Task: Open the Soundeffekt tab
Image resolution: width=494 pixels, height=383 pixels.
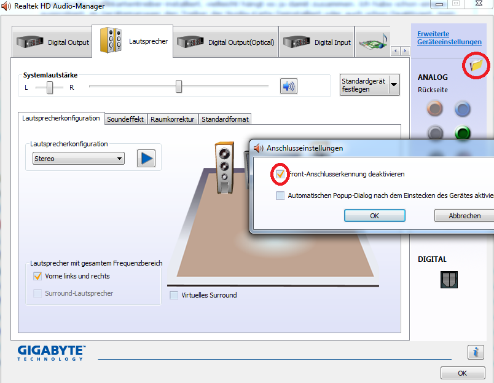Action: (x=125, y=119)
